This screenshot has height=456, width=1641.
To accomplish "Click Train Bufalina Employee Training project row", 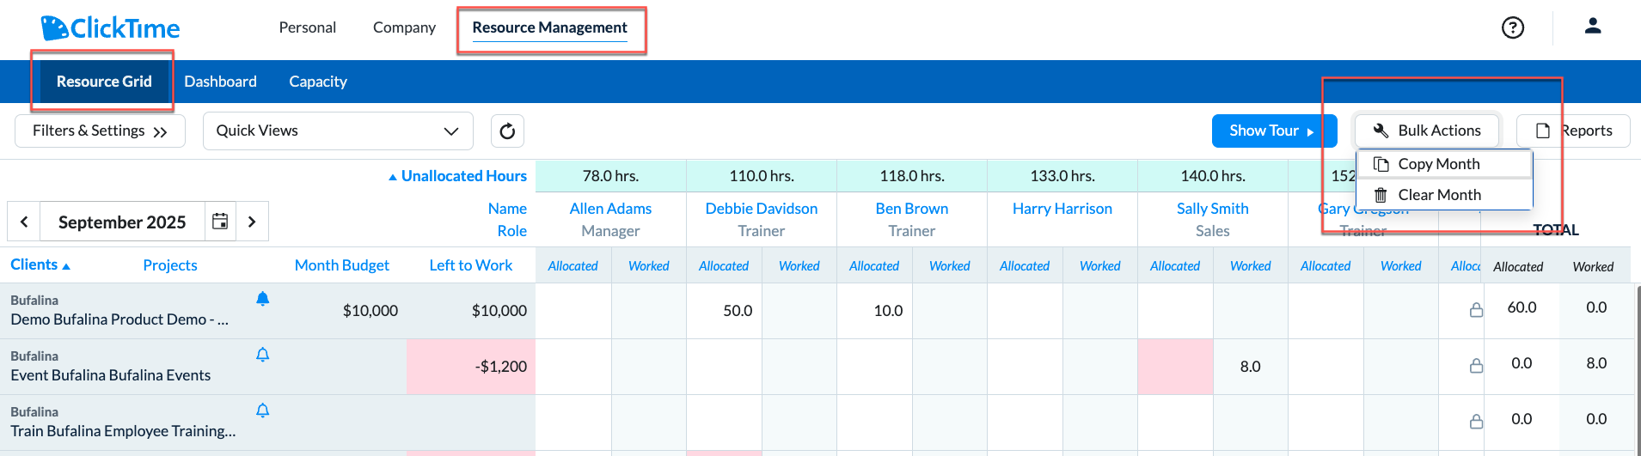I will (x=123, y=431).
